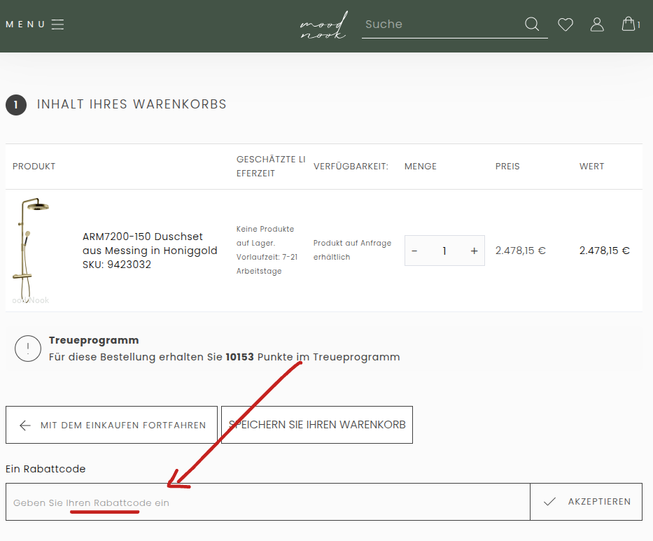Screen dimensions: 653x541
Task: Click the PRODUKT column header
Action: click(x=34, y=167)
